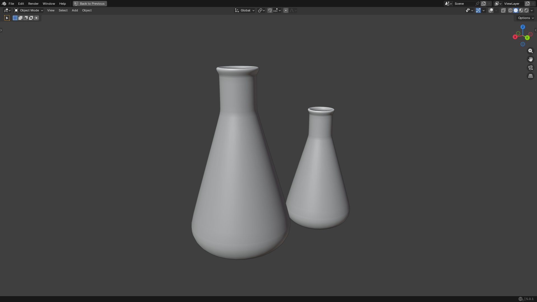This screenshot has height=302, width=537.
Task: Expand the Options dropdown
Action: tap(526, 18)
